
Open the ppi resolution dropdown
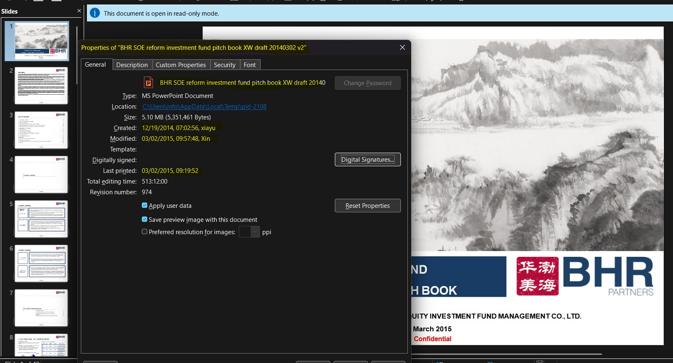click(x=255, y=232)
